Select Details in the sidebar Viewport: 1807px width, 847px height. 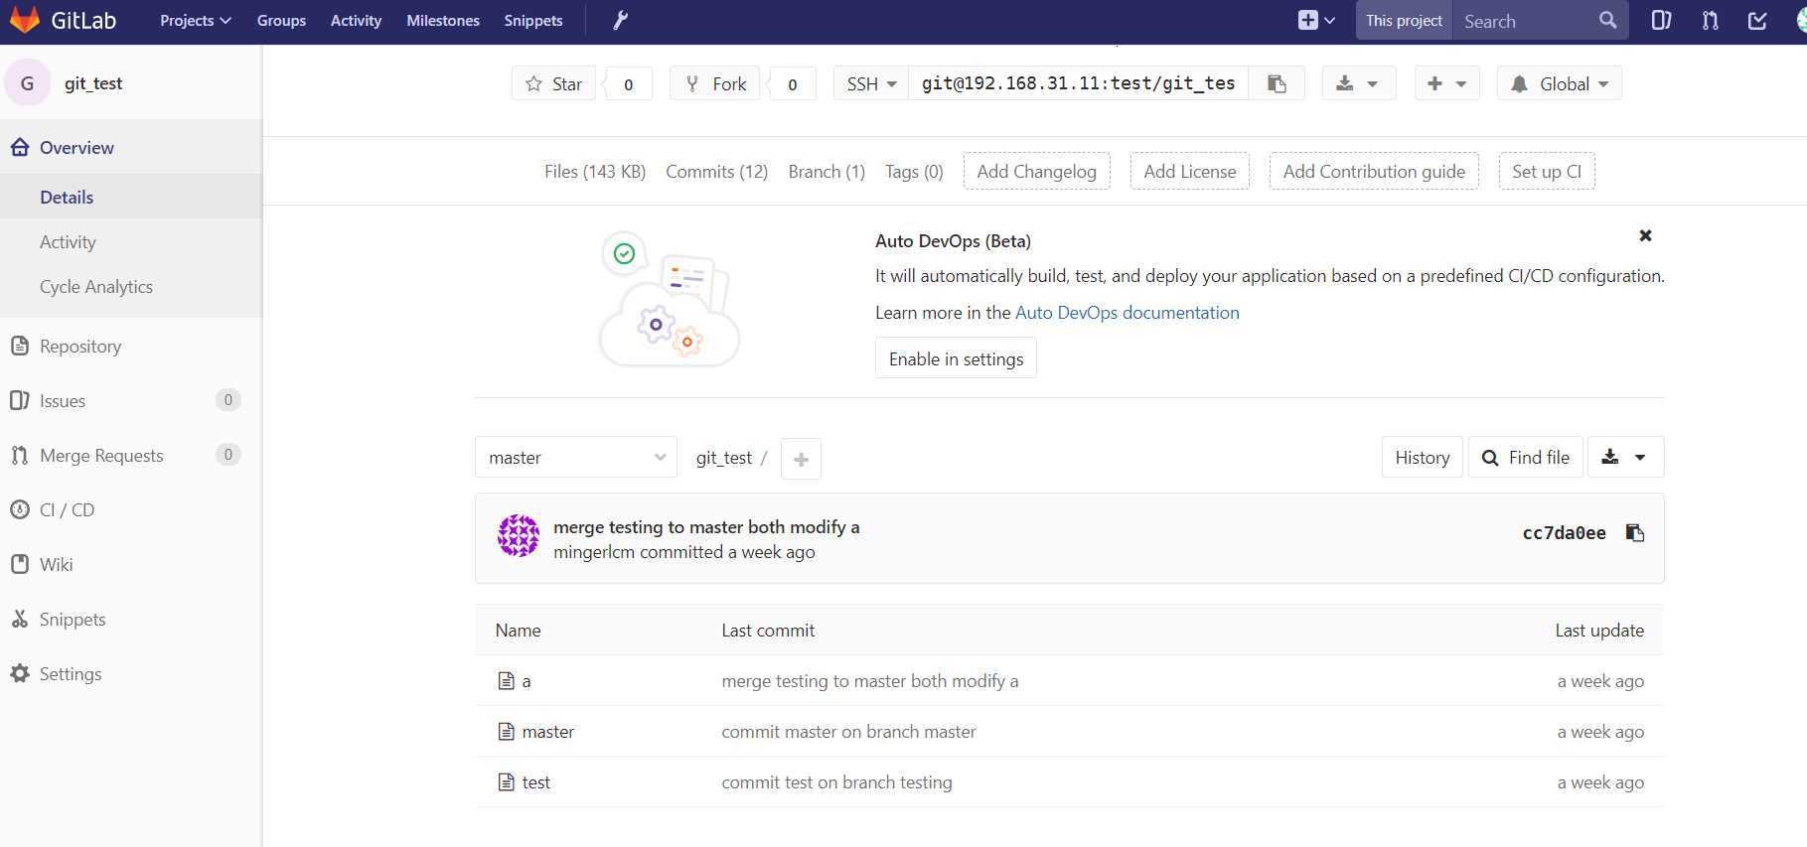point(130,197)
